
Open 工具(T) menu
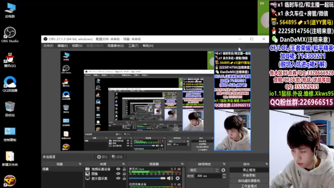tap(133, 46)
